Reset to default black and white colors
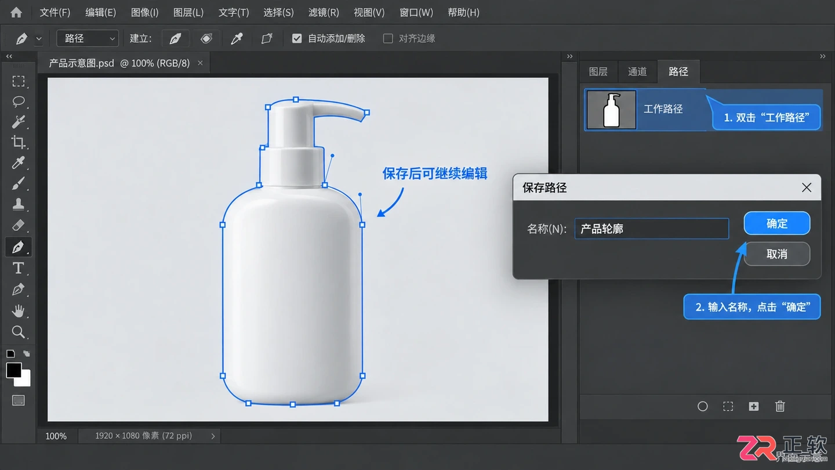 [10, 353]
